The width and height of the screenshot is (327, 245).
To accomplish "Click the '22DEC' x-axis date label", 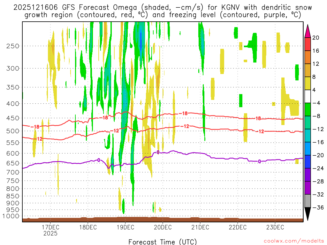I will (238, 227).
